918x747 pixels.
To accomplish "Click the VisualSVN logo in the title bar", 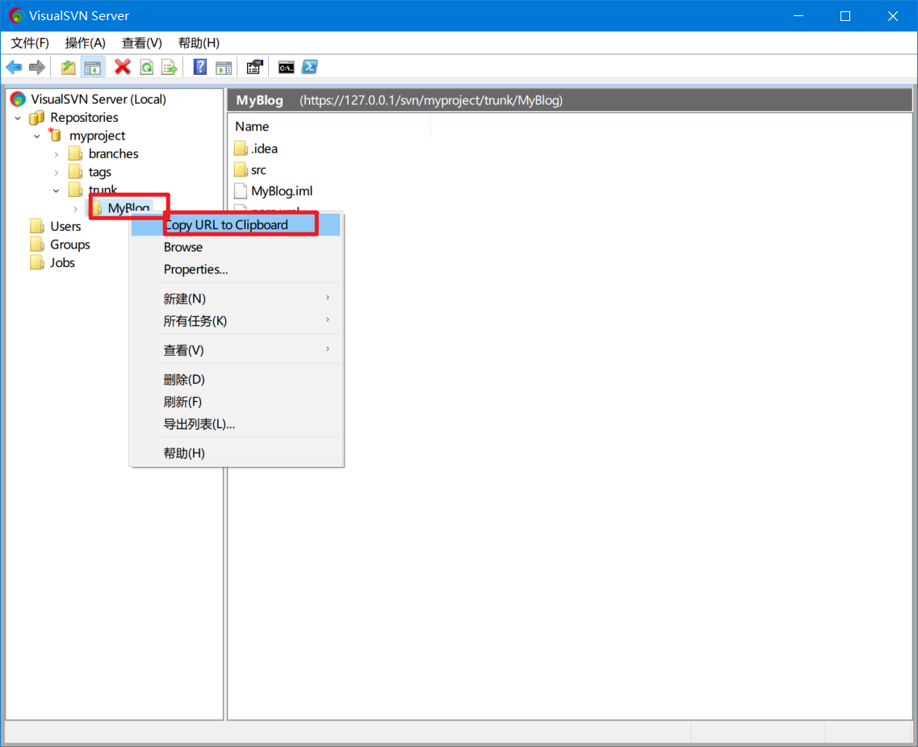I will (16, 16).
